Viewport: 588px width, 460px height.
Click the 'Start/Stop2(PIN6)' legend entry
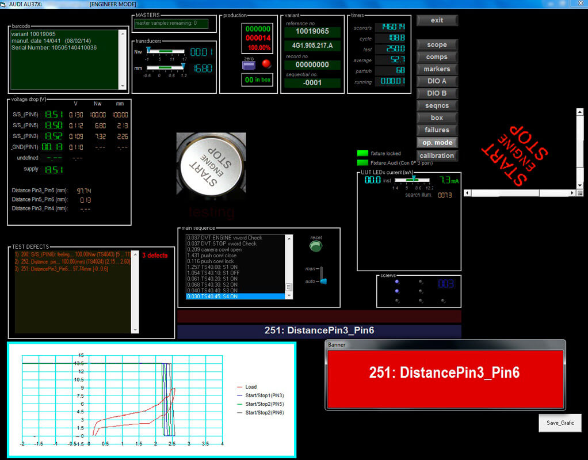pos(261,413)
